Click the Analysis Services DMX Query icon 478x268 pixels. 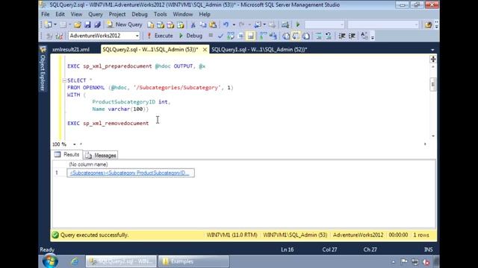pos(170,25)
